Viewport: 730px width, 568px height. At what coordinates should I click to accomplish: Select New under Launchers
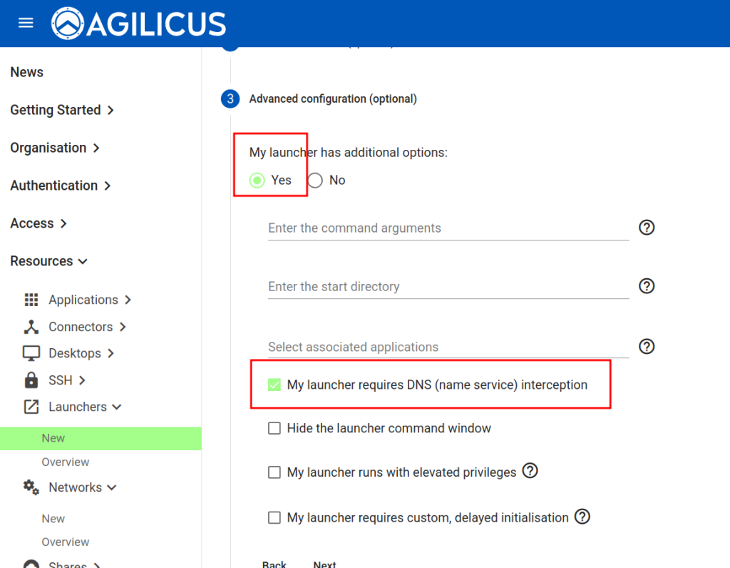(x=53, y=438)
